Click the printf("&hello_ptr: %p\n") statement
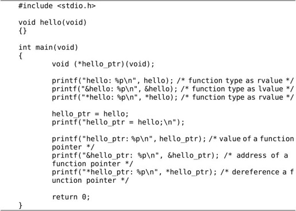Image resolution: width=296 pixels, height=211 pixels. (x=135, y=155)
